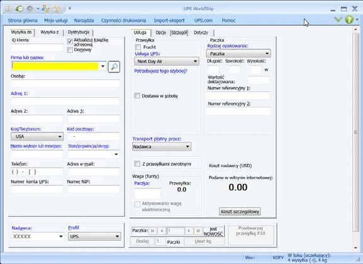Click the ID klienta input field
This screenshot has height=264, width=363.
tap(37, 47)
